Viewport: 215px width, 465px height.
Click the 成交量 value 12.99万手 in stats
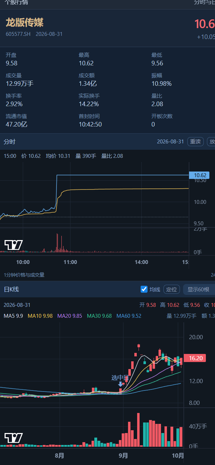[20, 84]
